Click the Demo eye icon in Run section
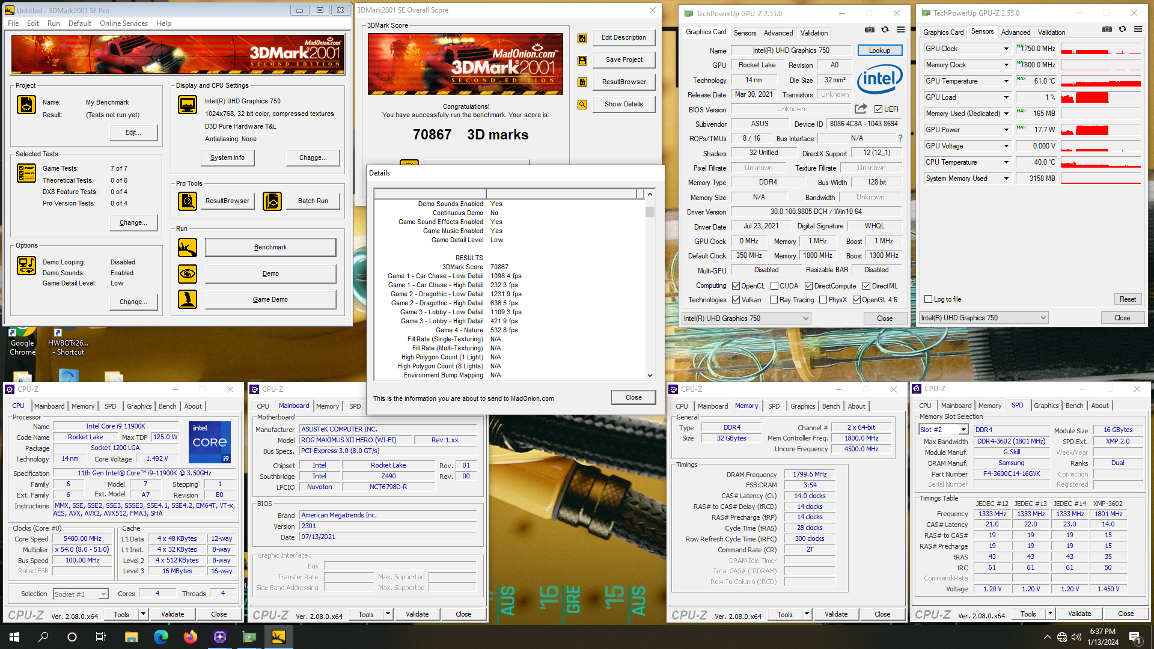 point(188,274)
